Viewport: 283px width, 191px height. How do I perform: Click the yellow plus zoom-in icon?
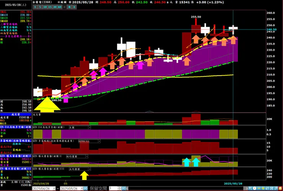[263, 188]
